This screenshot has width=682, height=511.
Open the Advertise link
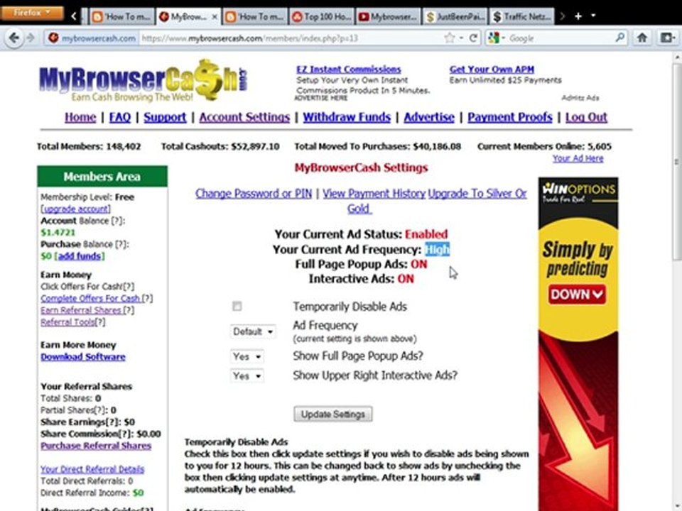[429, 117]
